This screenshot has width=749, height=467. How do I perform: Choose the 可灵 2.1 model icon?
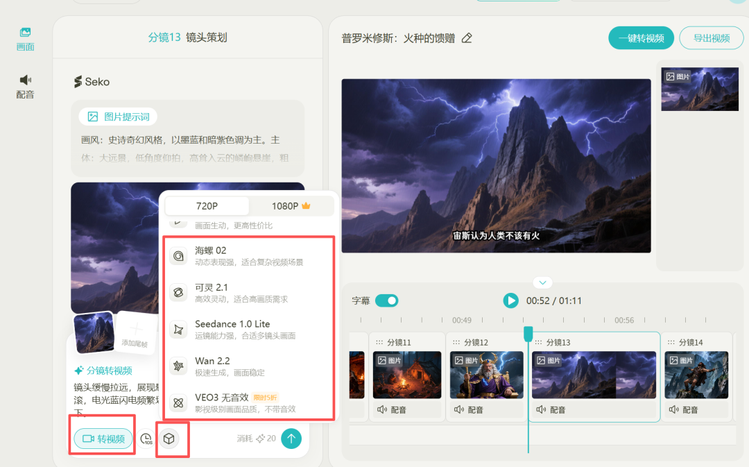click(178, 292)
